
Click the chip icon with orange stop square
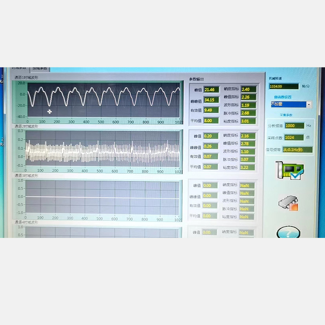click(x=288, y=203)
